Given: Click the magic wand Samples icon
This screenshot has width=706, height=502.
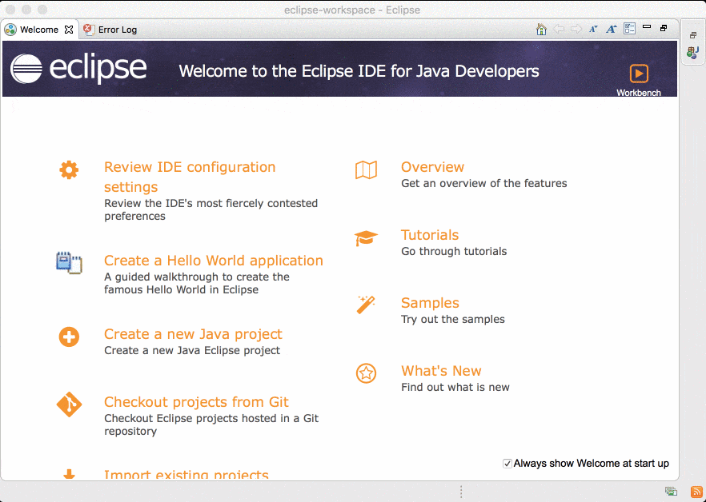Looking at the screenshot, I should [366, 305].
